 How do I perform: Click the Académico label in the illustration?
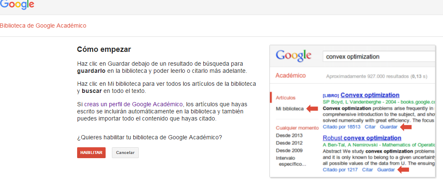290,76
